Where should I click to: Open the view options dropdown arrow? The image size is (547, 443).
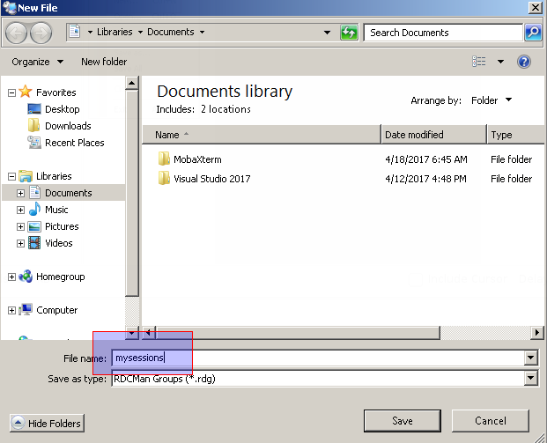pos(500,62)
